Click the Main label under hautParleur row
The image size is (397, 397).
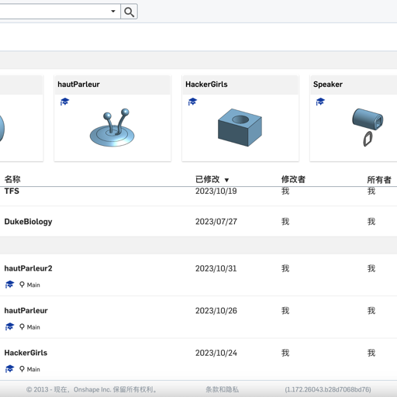[x=33, y=327]
